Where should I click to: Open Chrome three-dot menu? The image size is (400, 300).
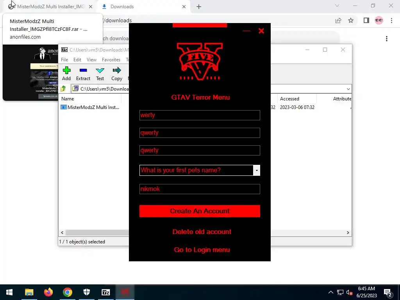pyautogui.click(x=391, y=20)
